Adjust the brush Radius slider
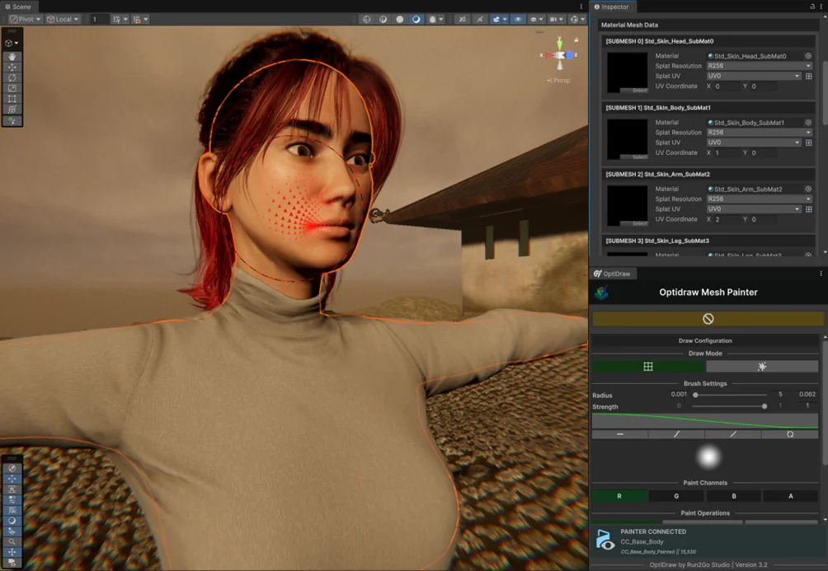This screenshot has height=571, width=828. tap(731, 395)
